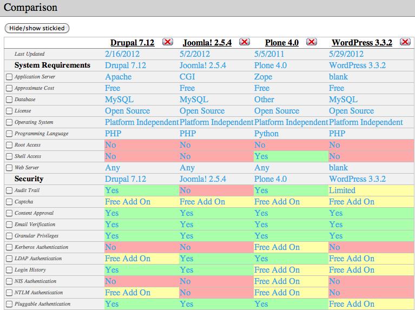Click Zope in Application Server row
The height and width of the screenshot is (310, 415).
pyautogui.click(x=263, y=77)
